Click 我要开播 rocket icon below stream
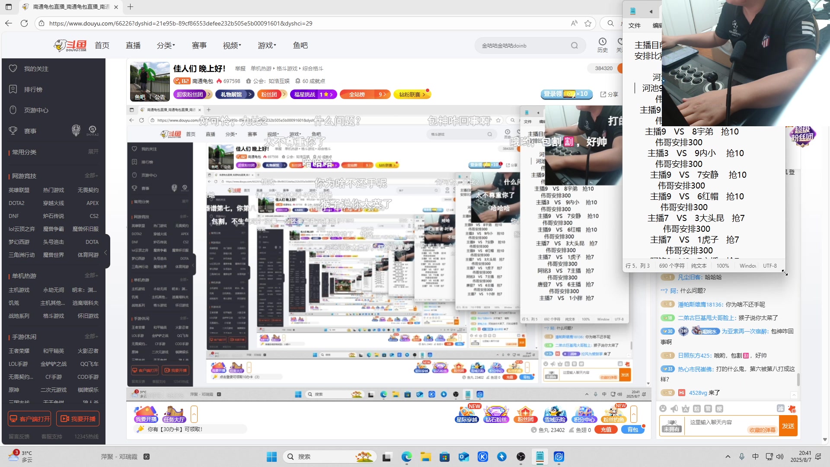This screenshot has width=830, height=467. [146, 414]
